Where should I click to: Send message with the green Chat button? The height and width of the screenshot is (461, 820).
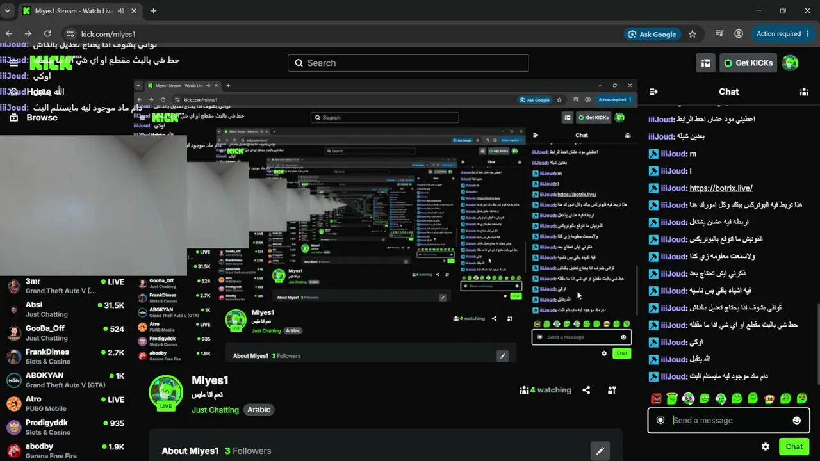794,447
